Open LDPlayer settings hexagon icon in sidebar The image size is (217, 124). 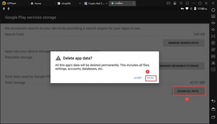213,10
